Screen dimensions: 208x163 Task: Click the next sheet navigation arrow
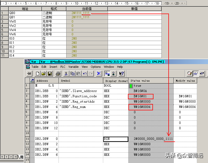(11, 157)
